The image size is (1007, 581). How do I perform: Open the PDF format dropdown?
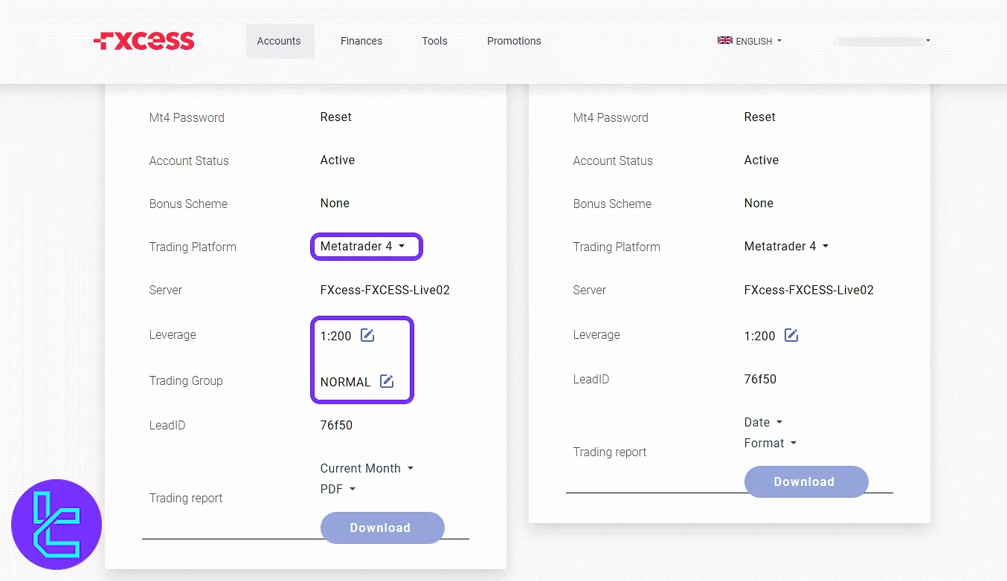point(338,489)
